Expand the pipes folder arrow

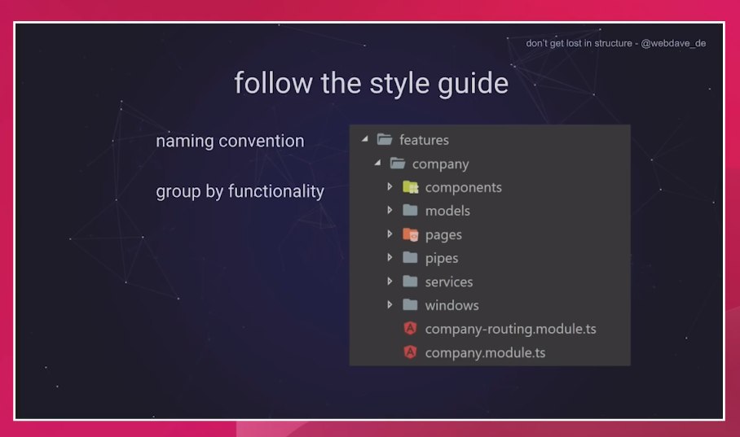[x=390, y=257]
